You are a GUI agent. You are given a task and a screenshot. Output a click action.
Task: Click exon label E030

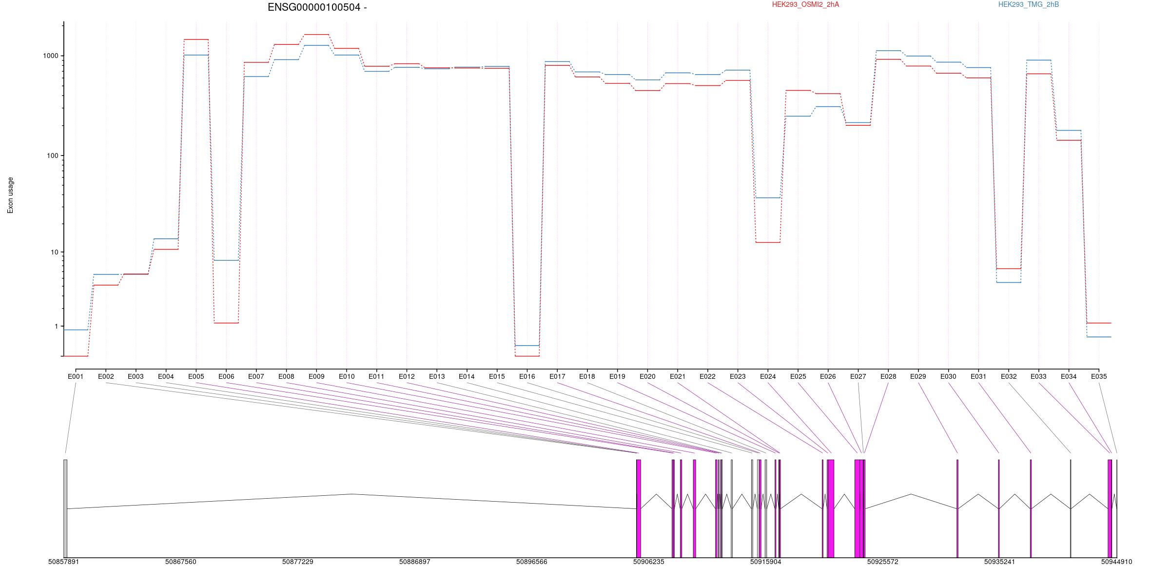(x=948, y=376)
